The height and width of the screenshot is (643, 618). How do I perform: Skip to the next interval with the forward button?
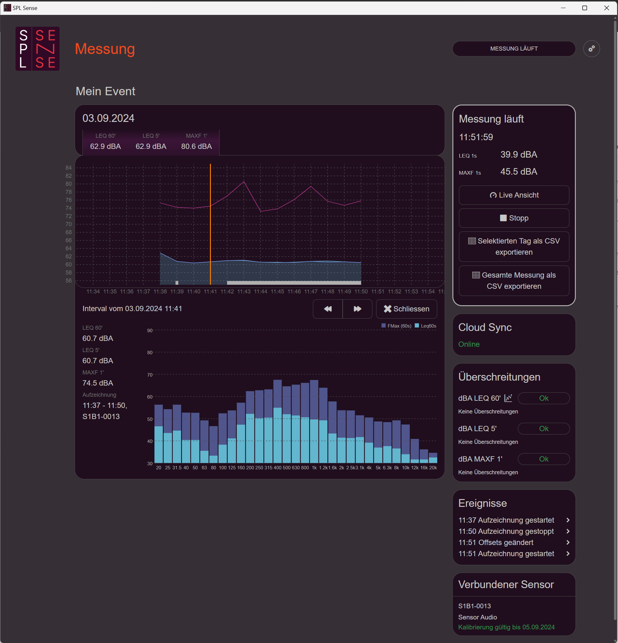(357, 309)
